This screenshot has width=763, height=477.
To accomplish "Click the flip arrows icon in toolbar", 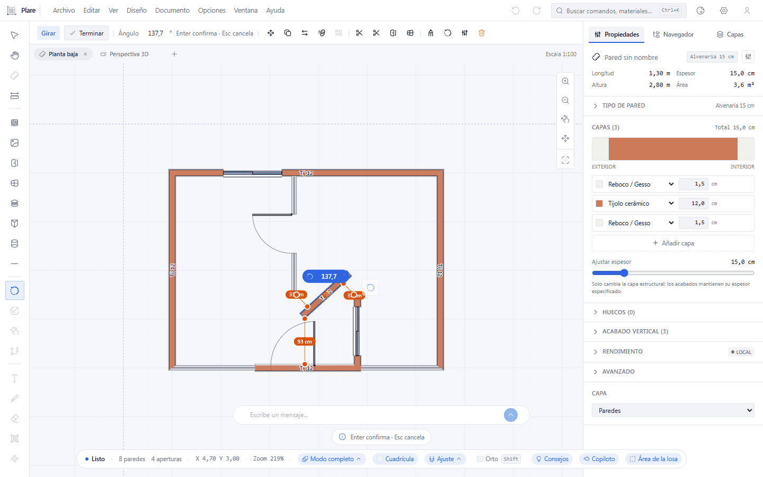I will point(305,33).
